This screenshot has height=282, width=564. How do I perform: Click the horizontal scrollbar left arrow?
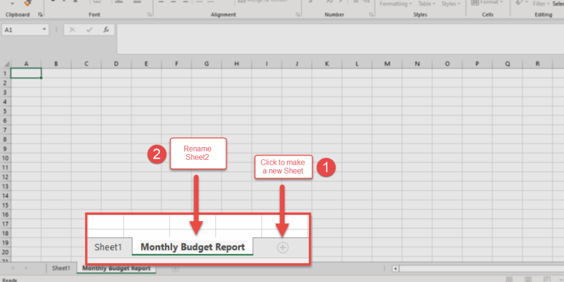tap(395, 268)
